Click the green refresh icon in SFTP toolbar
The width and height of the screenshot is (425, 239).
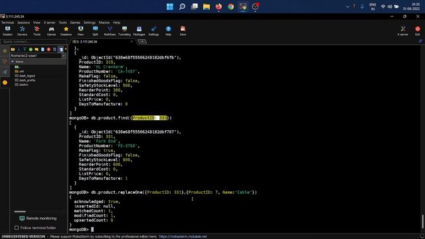click(x=31, y=49)
